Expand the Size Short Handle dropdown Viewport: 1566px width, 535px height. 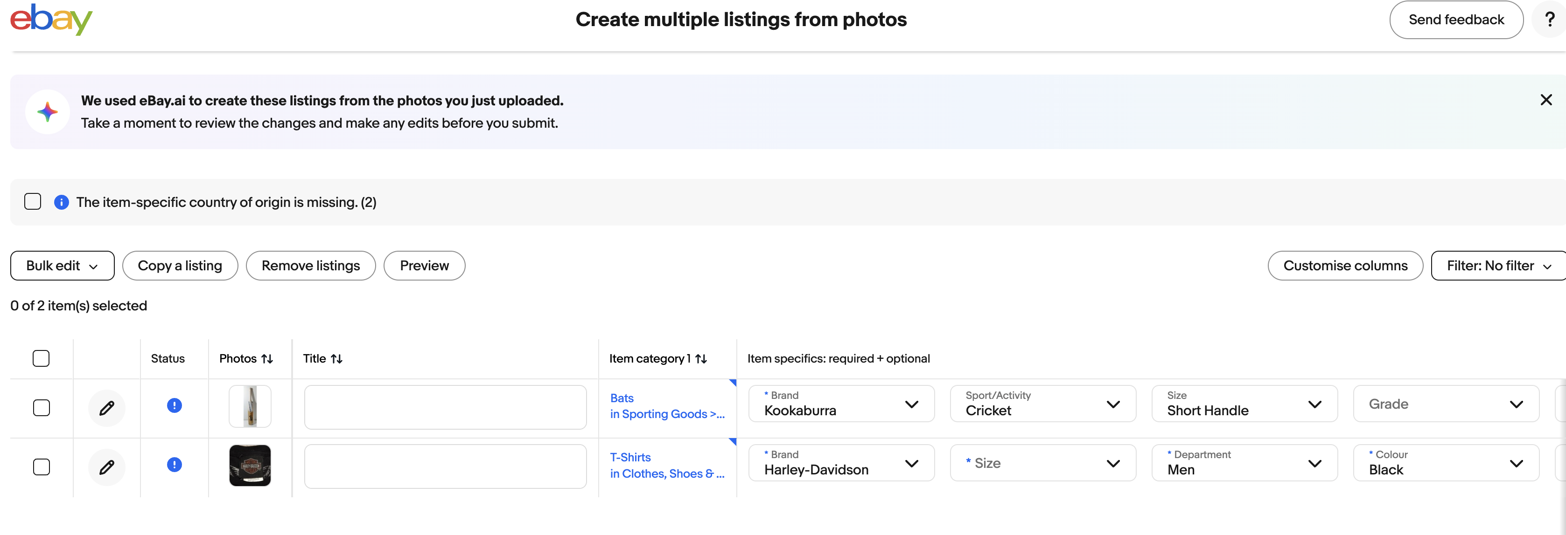coord(1244,404)
